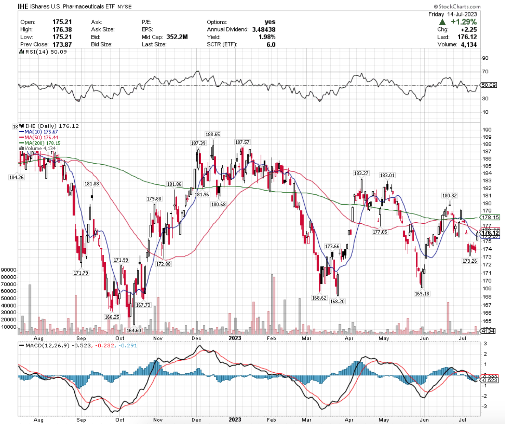Click the 171.79 price label
The width and height of the screenshot is (505, 424).
81,273
